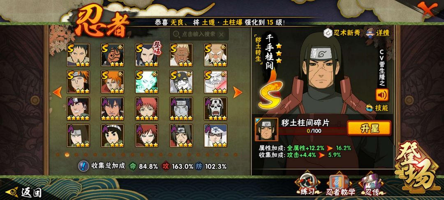Tap the 收集总加成 info exclamation icon
This screenshot has width=444, height=200.
(x=83, y=166)
